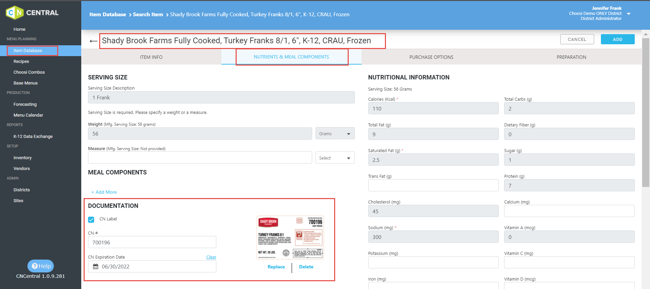The width and height of the screenshot is (650, 289).
Task: Open the Preparation tab
Action: tap(571, 57)
